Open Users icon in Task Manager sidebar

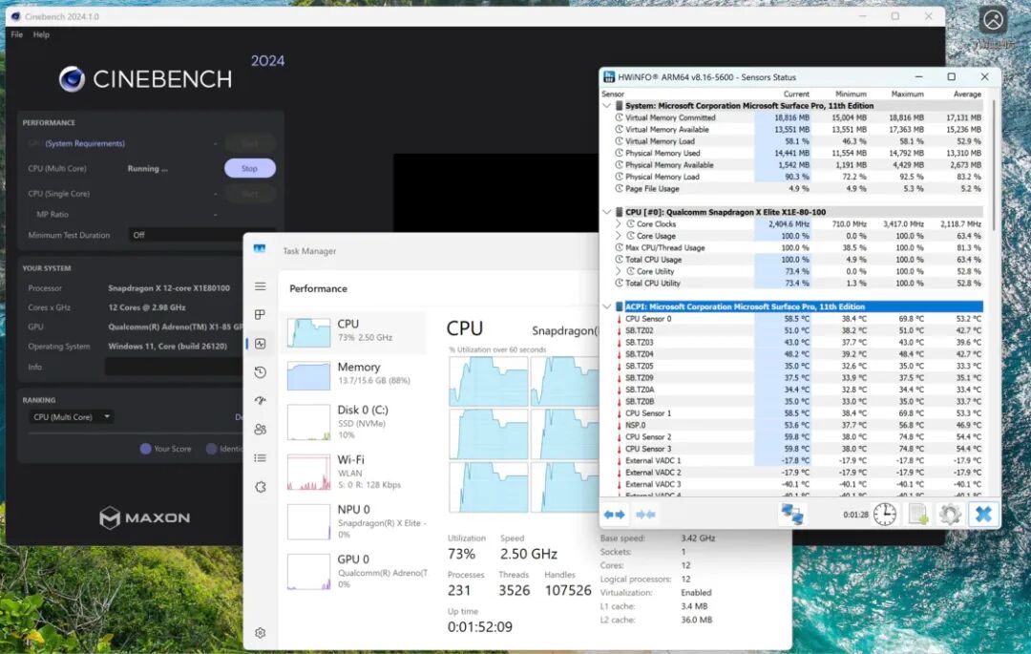(261, 430)
